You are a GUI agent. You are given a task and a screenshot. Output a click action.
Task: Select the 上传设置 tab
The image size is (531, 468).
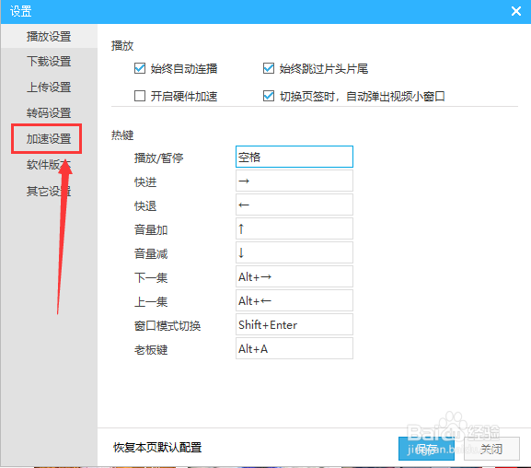[x=49, y=88]
